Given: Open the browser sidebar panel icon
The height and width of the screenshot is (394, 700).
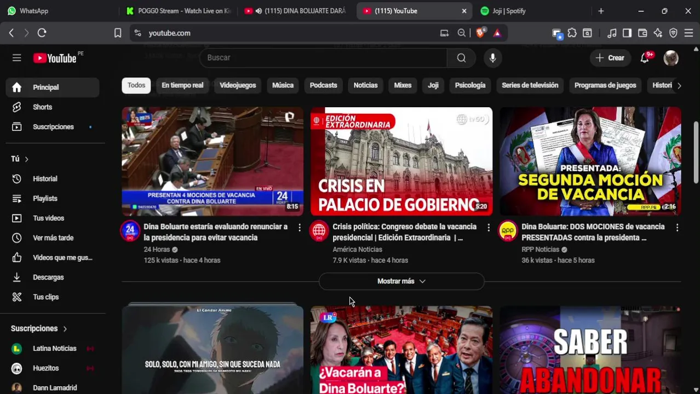Looking at the screenshot, I should 627,33.
